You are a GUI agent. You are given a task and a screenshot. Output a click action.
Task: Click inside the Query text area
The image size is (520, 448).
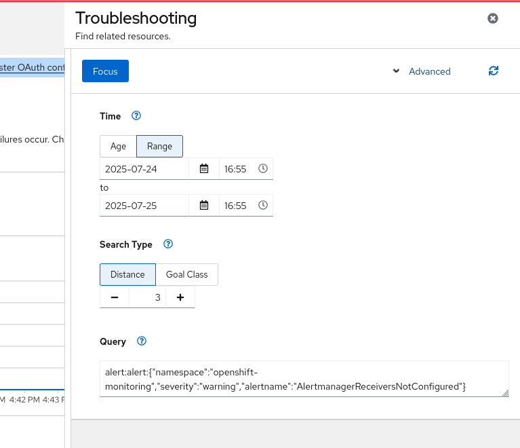point(304,379)
